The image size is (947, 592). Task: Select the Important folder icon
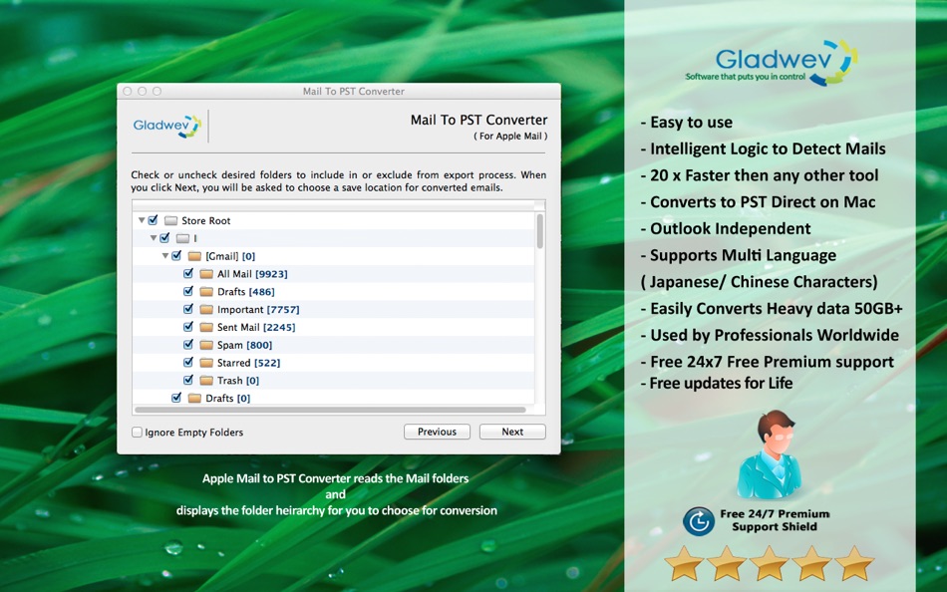206,309
